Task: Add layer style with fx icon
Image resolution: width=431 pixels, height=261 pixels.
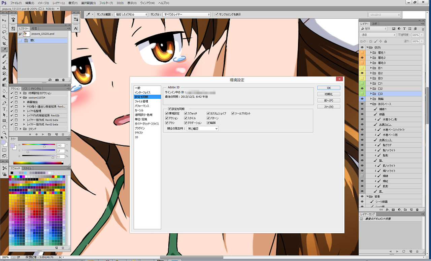Action: [388, 209]
